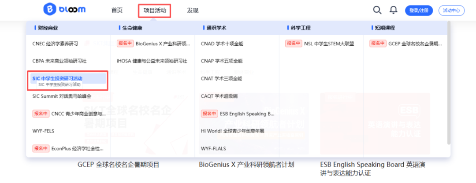Click GCEP 全球名校名企暑期项目 card title

tap(119, 165)
